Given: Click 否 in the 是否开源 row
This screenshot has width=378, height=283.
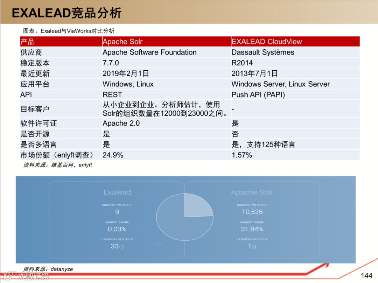Looking at the screenshot, I should click(x=235, y=134).
